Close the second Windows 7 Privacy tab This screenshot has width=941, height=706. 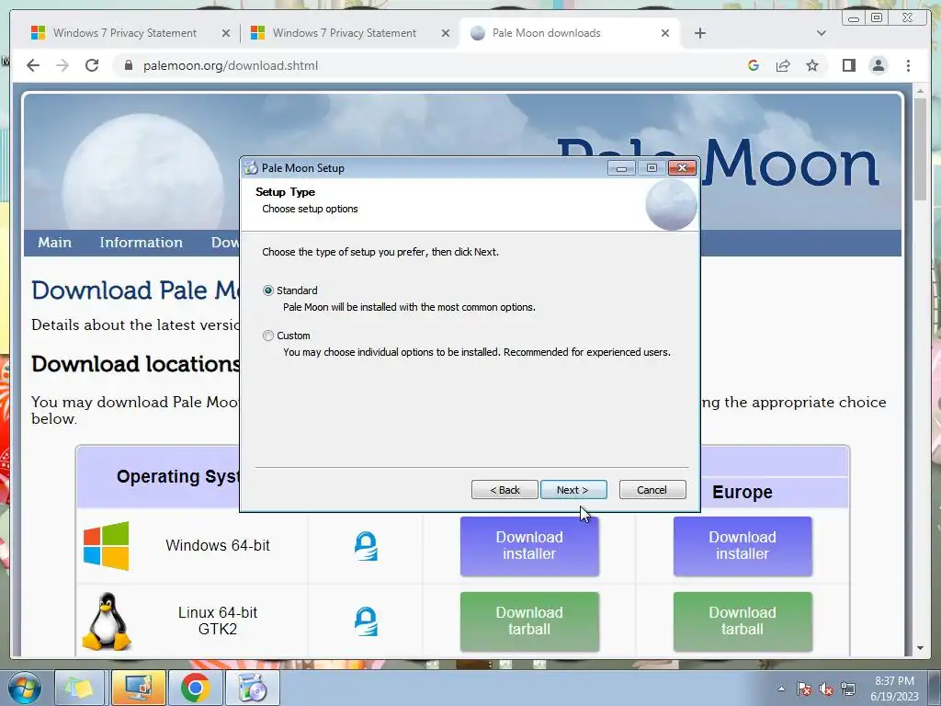446,33
